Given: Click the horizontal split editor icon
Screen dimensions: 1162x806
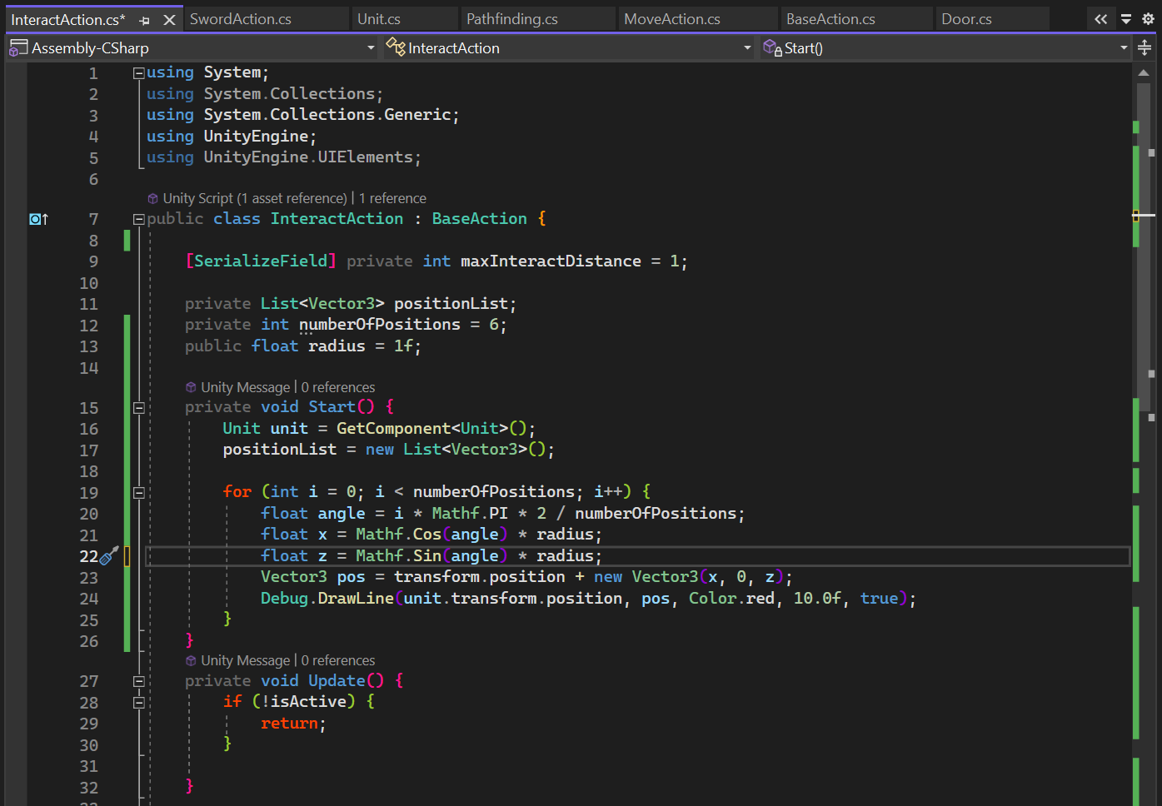Looking at the screenshot, I should 1145,47.
